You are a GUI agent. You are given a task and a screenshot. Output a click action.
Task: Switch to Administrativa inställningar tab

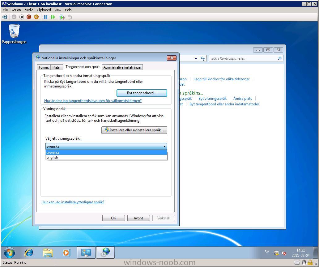[x=122, y=67]
